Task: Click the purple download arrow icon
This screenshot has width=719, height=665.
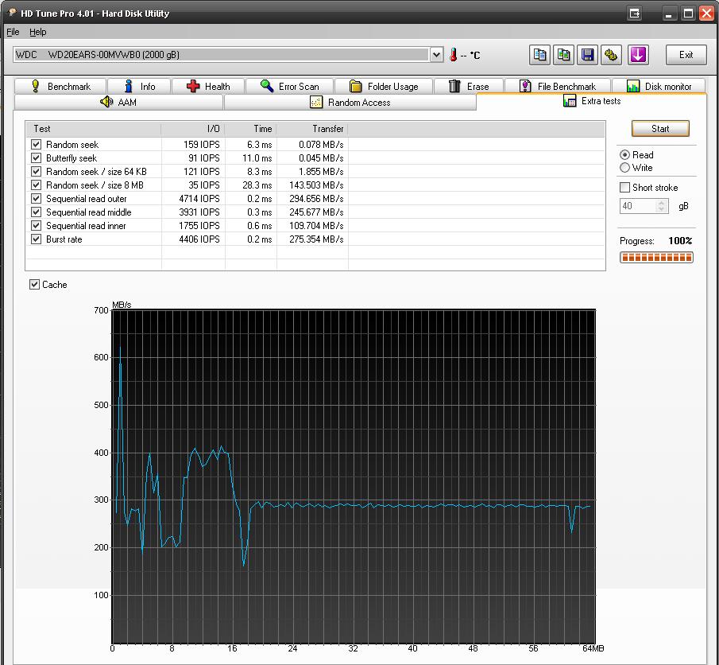Action: click(638, 55)
